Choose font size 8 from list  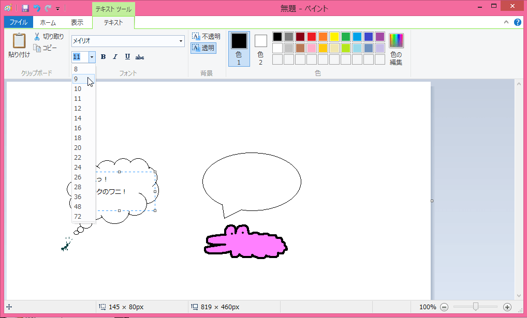pyautogui.click(x=83, y=69)
